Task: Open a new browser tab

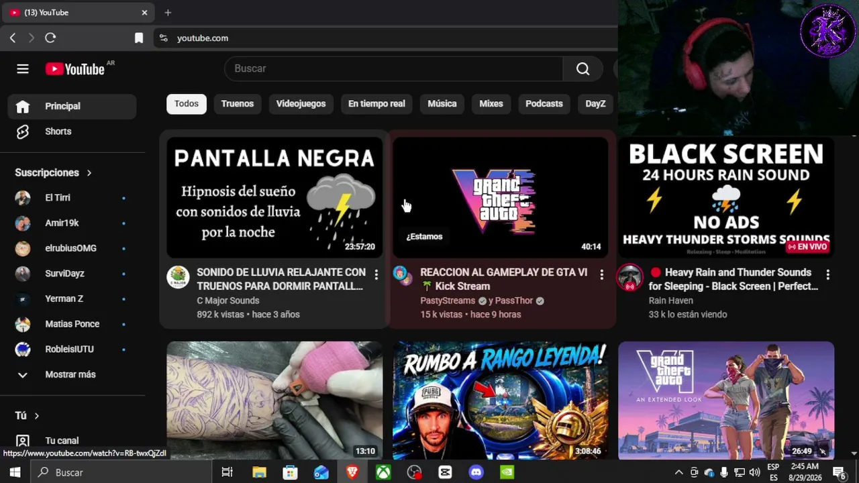Action: click(168, 13)
